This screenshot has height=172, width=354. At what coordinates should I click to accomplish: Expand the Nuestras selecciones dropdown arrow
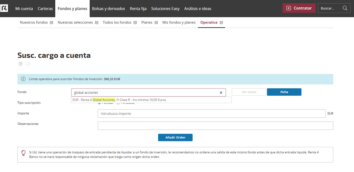(96, 23)
